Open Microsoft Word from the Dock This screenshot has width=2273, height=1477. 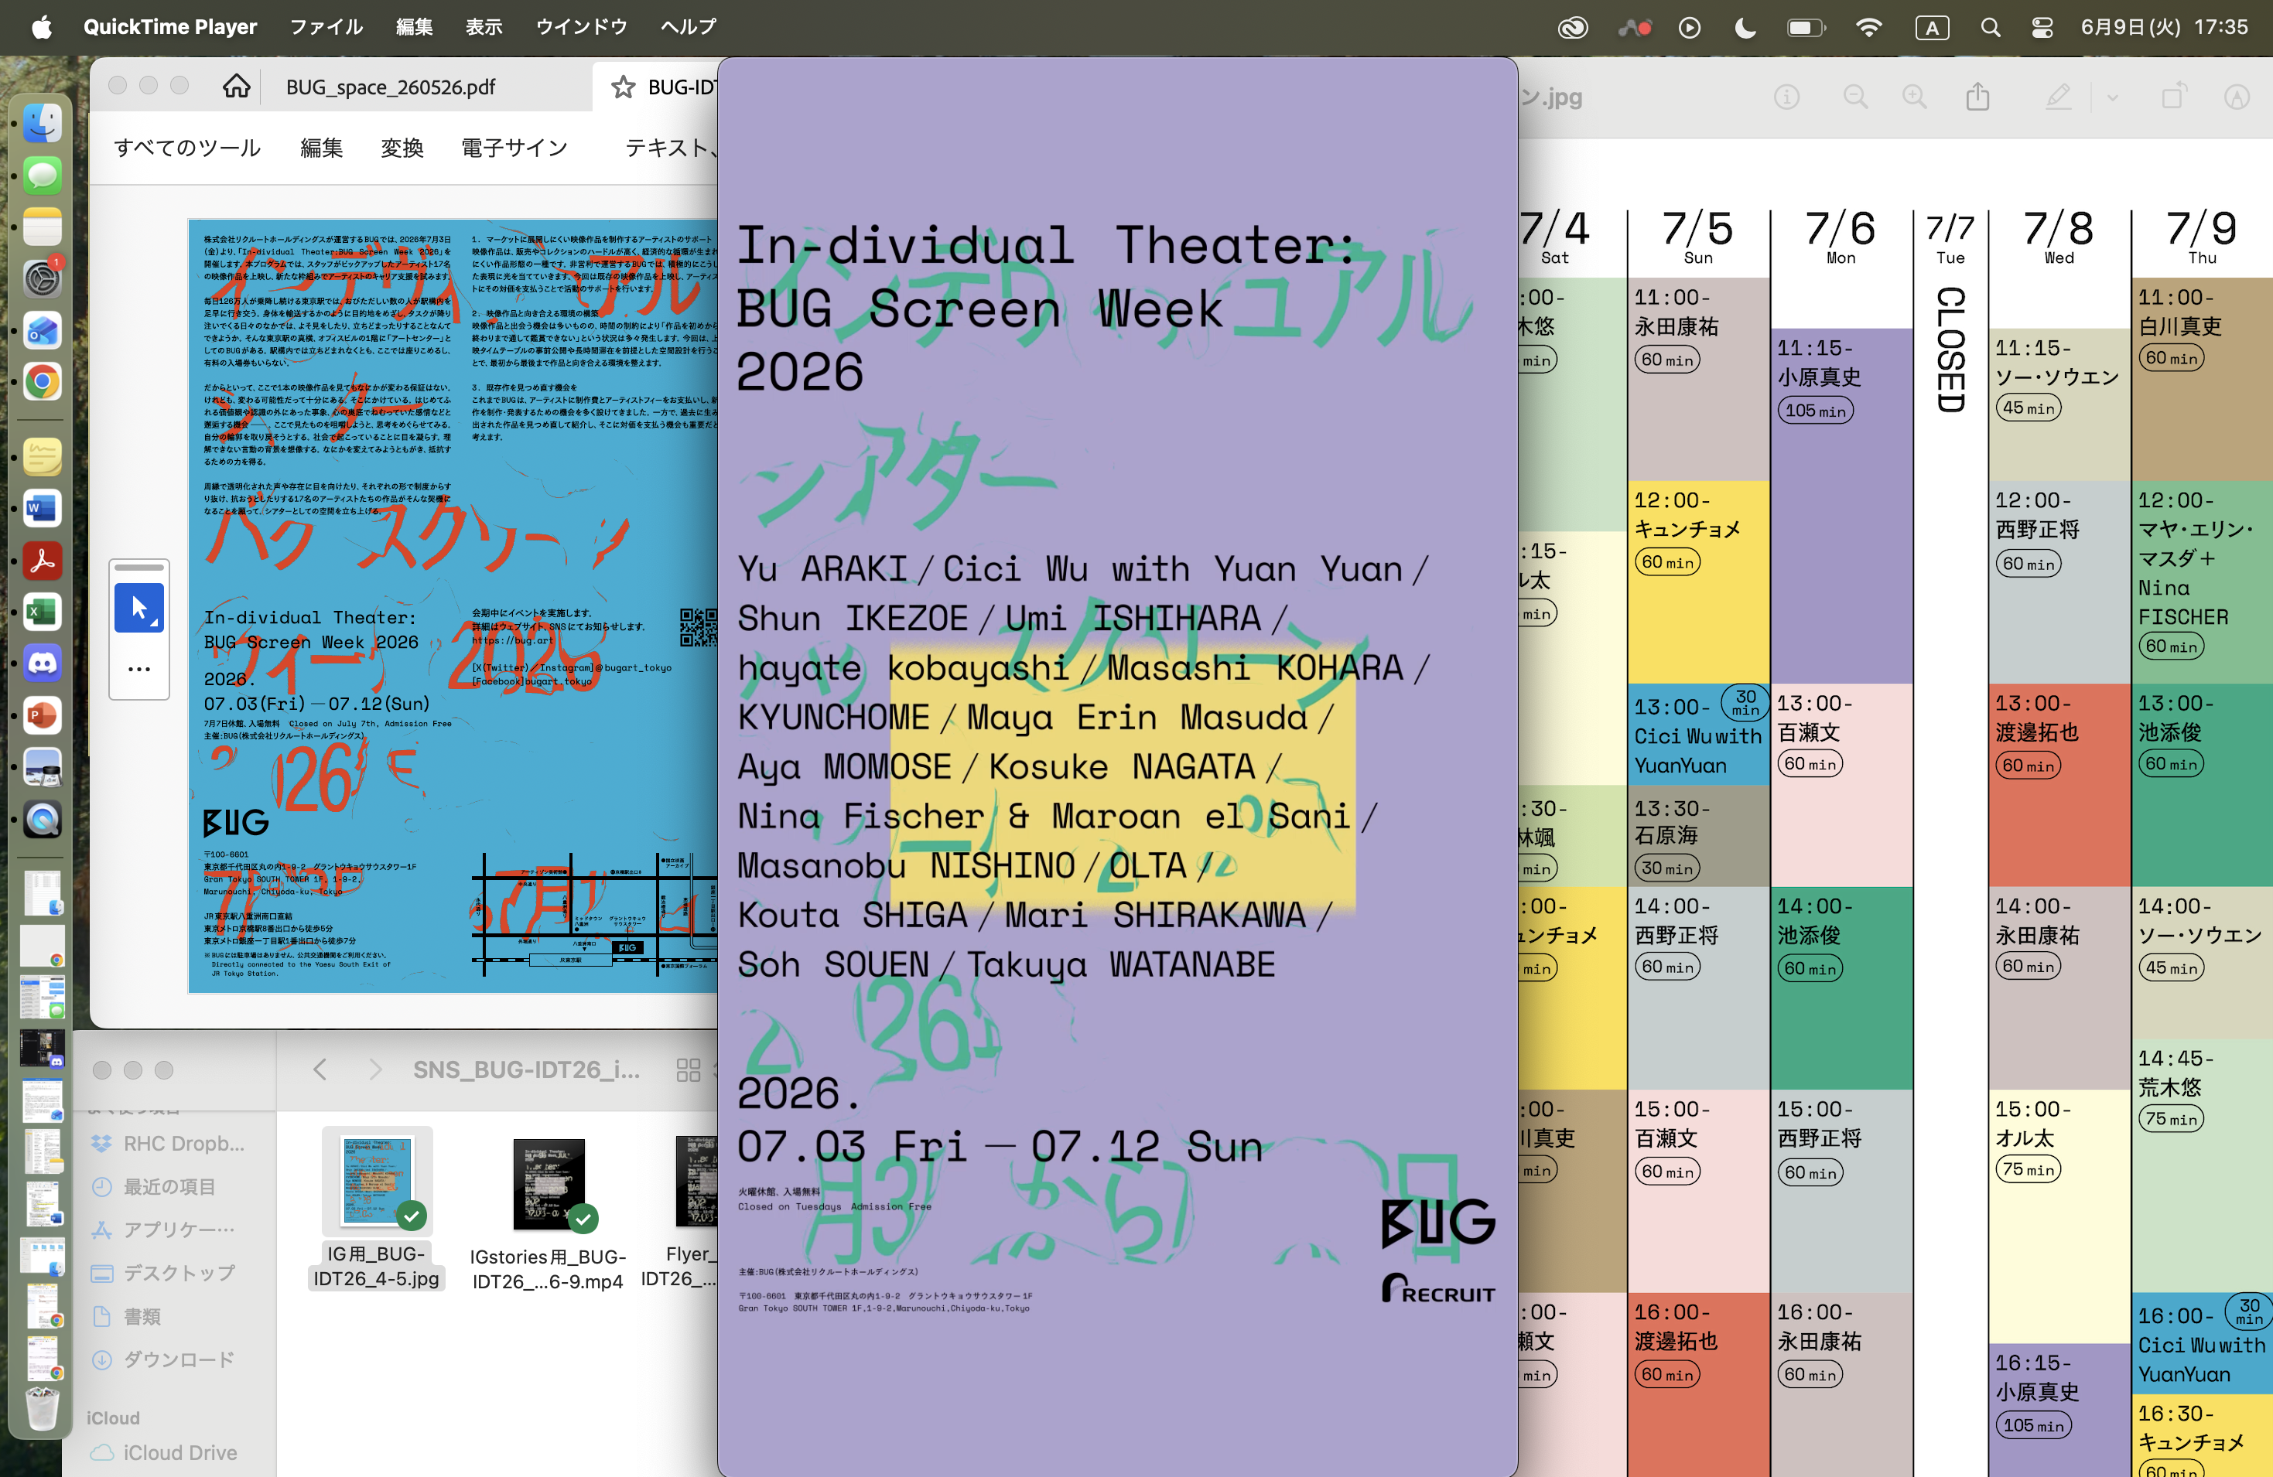tap(42, 508)
